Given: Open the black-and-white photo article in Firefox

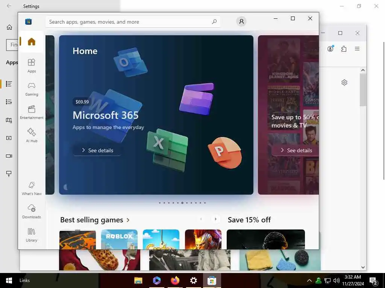Looking at the screenshot, I should 190,260.
